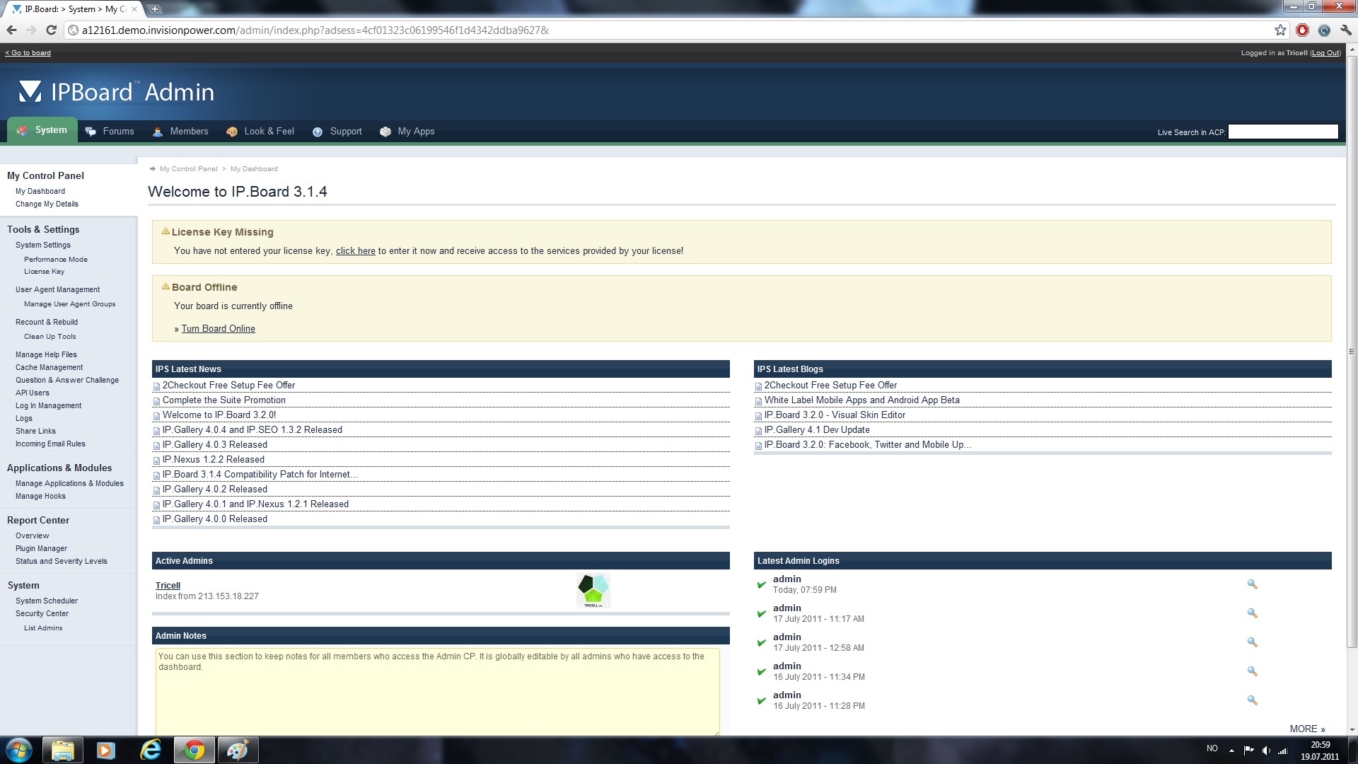1358x764 pixels.
Task: Open Manage Help Files sidebar item
Action: (46, 354)
